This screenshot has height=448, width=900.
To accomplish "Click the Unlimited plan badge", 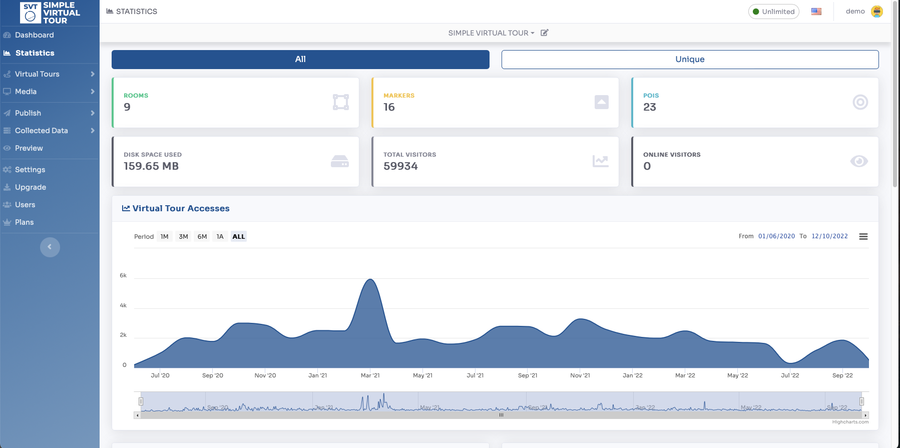I will (773, 12).
